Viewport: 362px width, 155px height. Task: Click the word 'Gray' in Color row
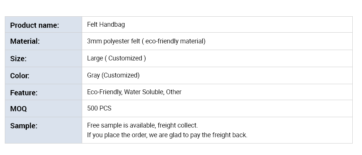click(x=94, y=76)
